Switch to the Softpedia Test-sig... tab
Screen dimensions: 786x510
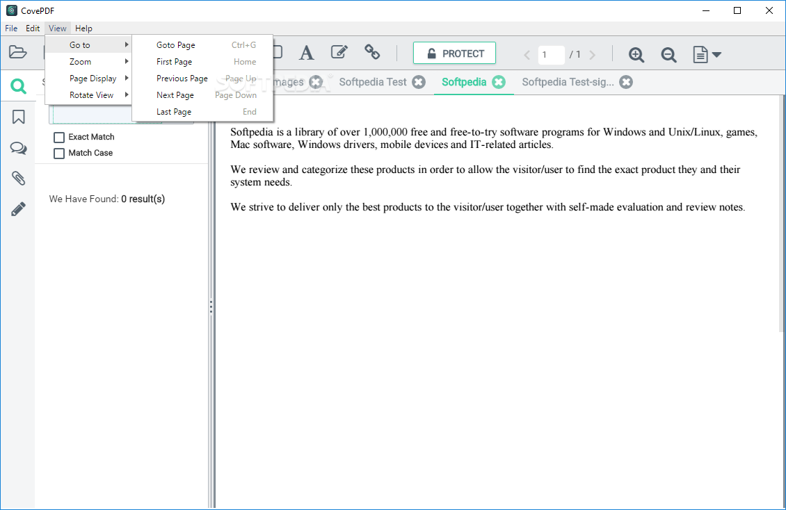coord(568,82)
